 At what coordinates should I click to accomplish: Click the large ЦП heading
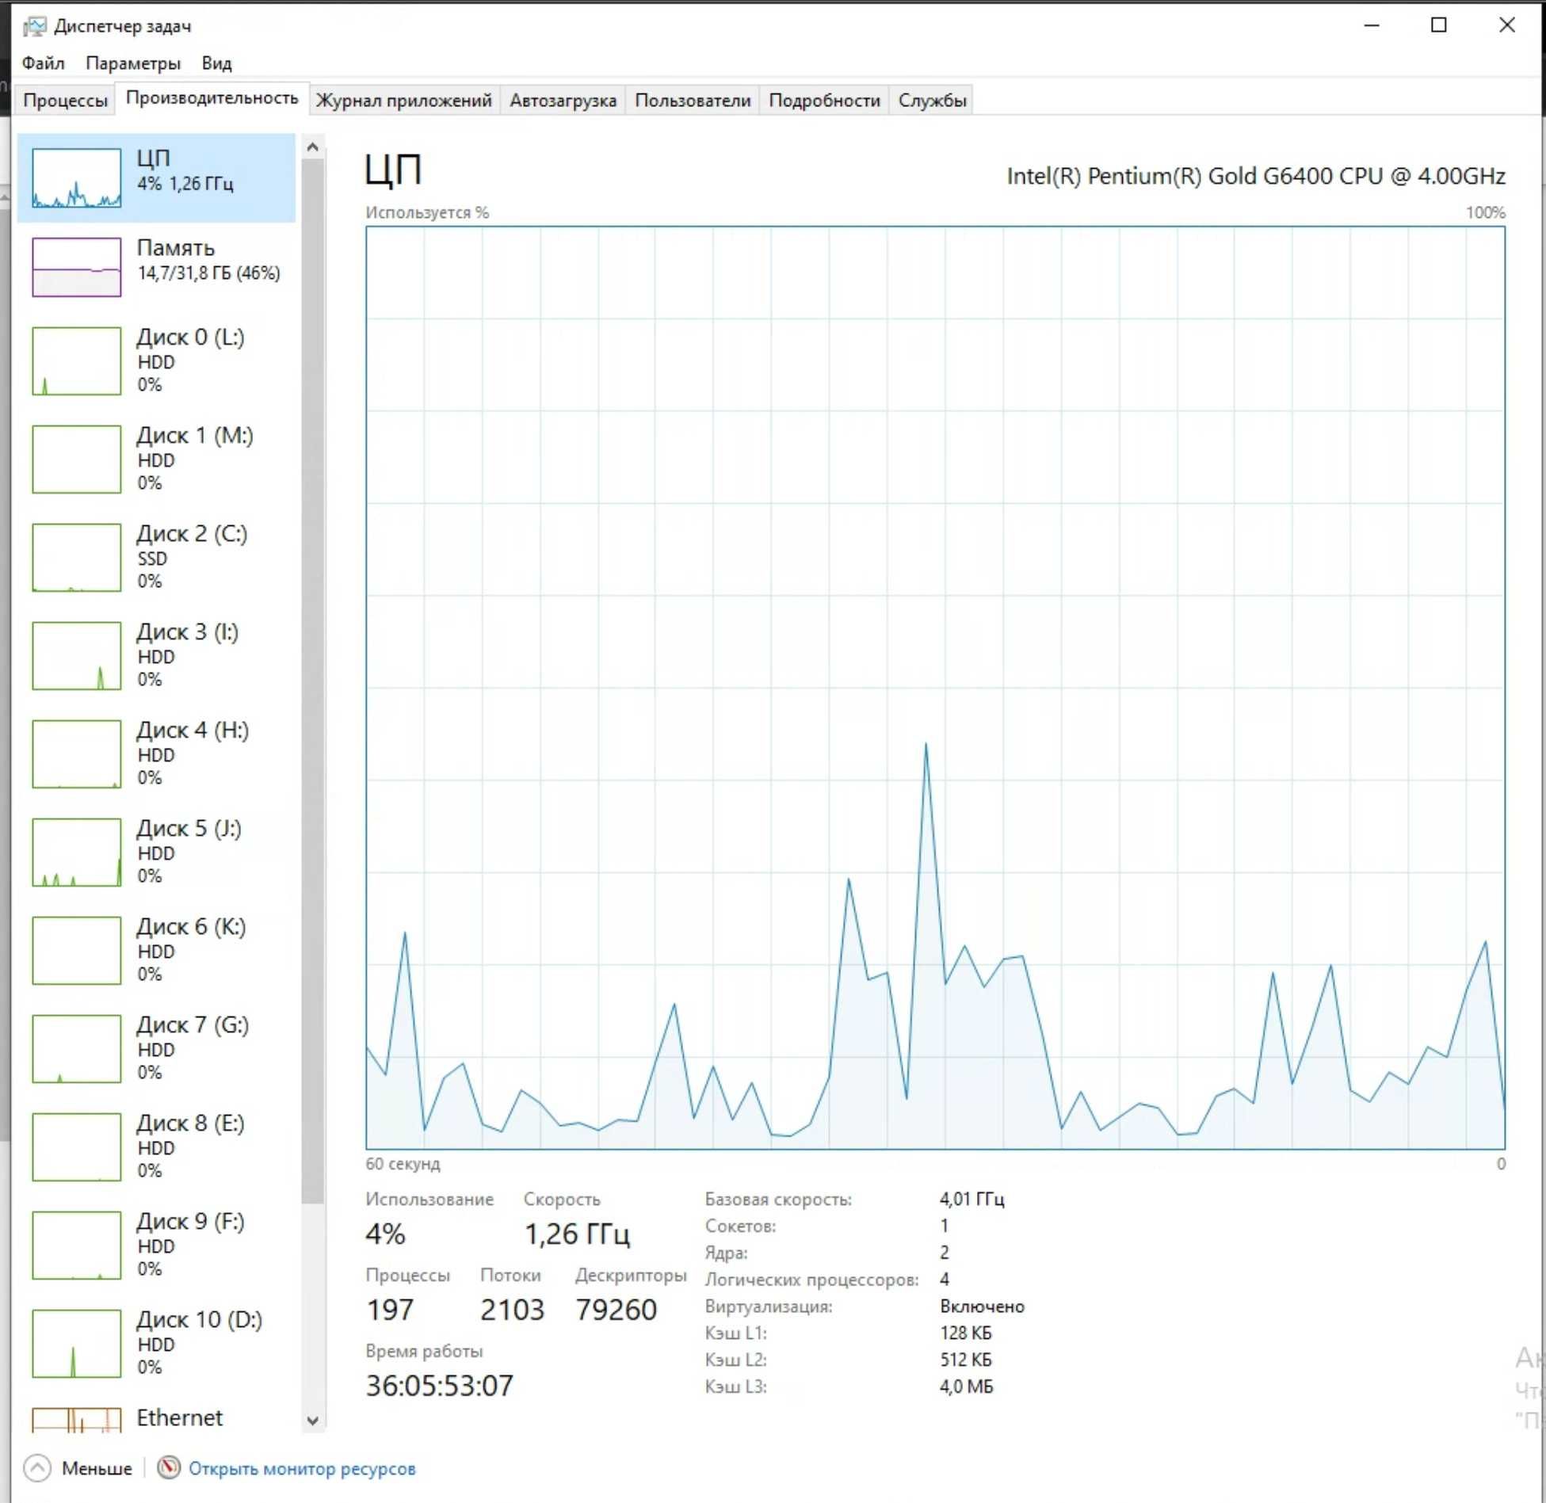(x=393, y=170)
